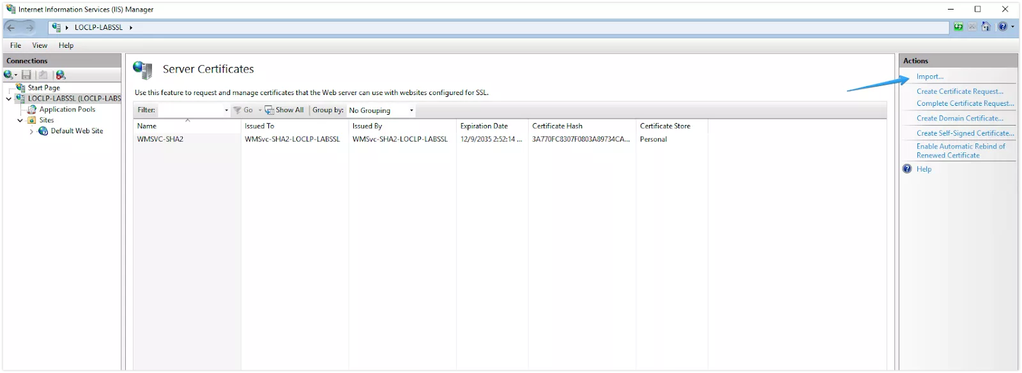Collapse the LOCLP-LABSSL server node
Screen dimensions: 1022x373
[x=8, y=99]
